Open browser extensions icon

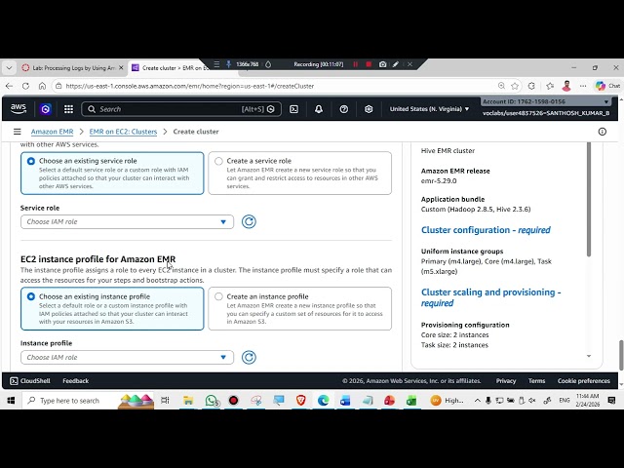click(x=531, y=86)
